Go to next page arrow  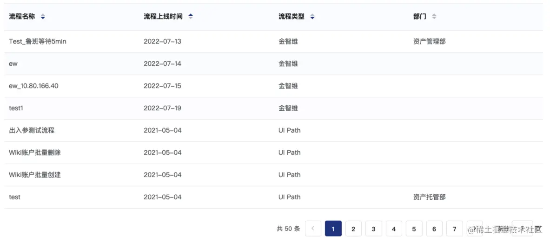pyautogui.click(x=475, y=229)
